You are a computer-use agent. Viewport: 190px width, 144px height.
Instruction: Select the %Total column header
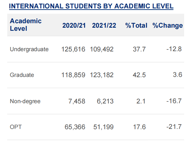tap(136, 25)
